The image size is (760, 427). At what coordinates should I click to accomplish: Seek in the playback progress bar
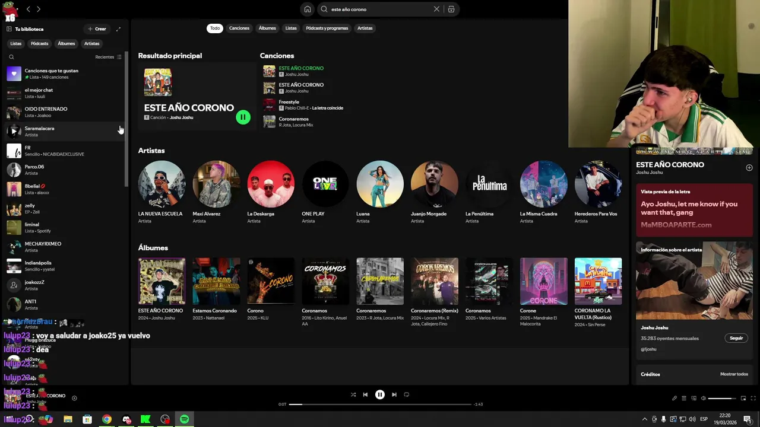tap(380, 404)
